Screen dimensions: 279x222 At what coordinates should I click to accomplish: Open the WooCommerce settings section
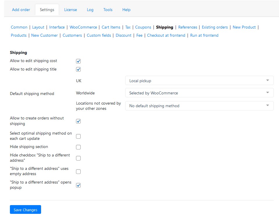click(83, 27)
